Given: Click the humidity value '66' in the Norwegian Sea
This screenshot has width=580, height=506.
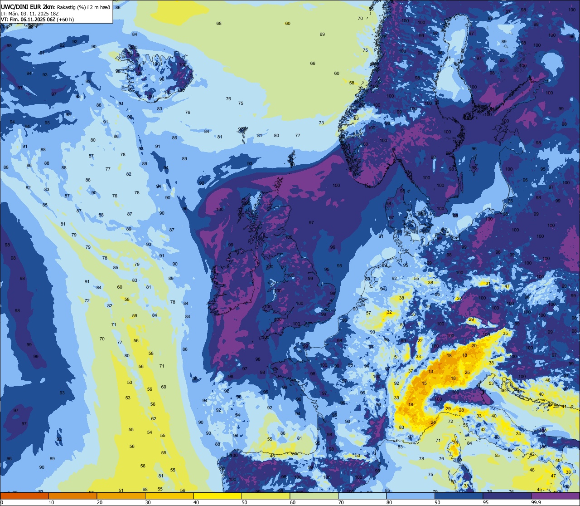Looking at the screenshot, I should click(313, 64).
